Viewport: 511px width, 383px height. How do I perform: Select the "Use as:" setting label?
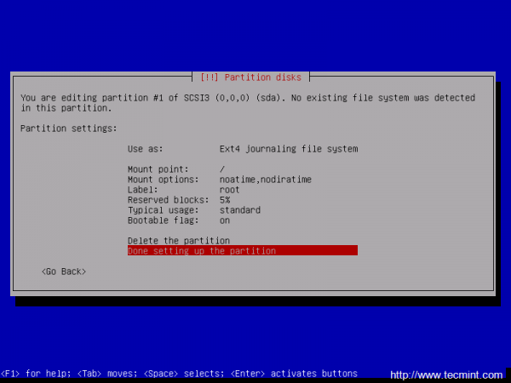pyautogui.click(x=145, y=149)
